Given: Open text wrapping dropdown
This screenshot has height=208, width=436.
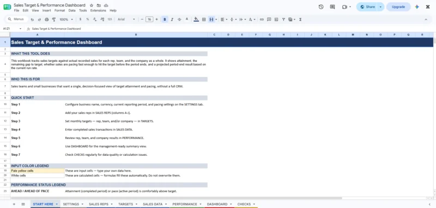Looking at the screenshot, I should (242, 20).
